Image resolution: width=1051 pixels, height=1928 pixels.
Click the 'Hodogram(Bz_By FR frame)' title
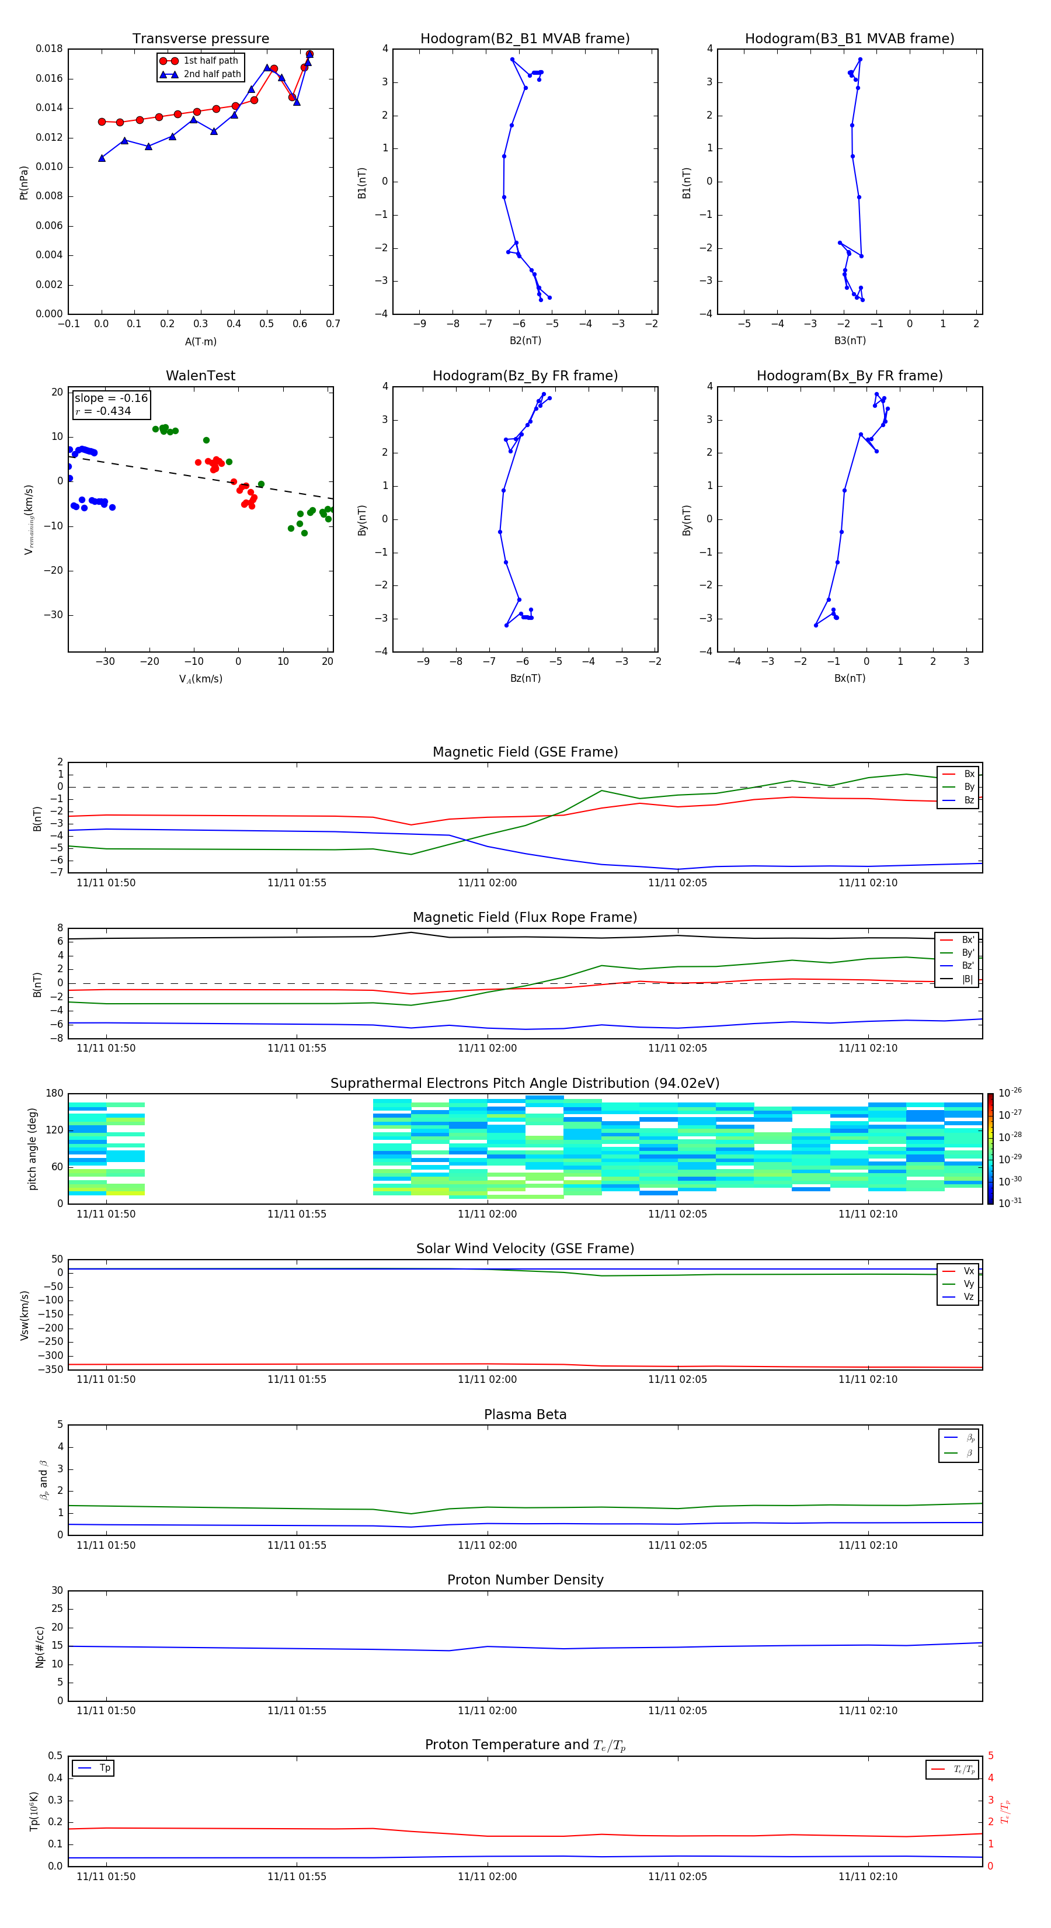(525, 376)
